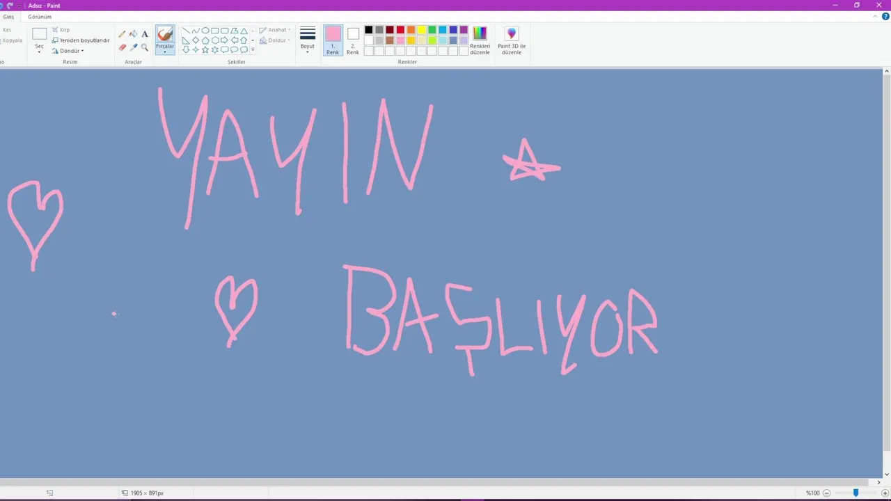Open Paint 3D ile düzenle

click(x=512, y=40)
